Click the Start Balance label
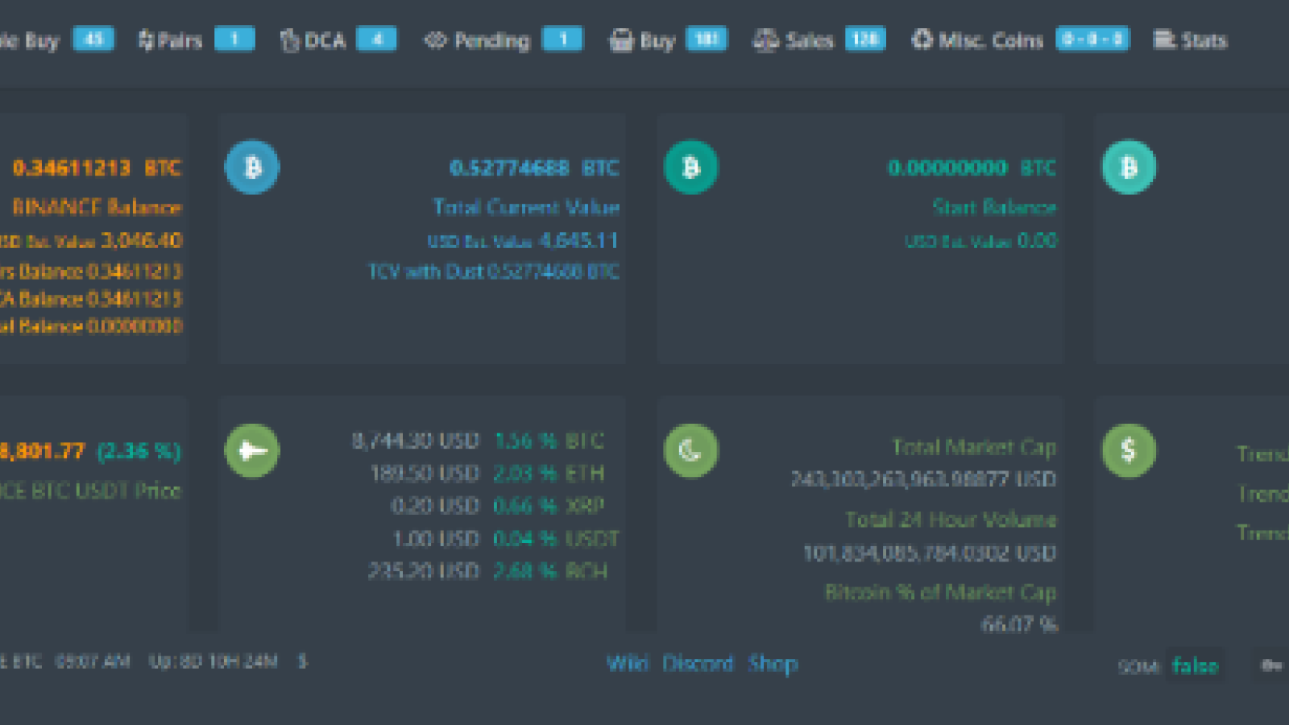1289x725 pixels. 994,207
